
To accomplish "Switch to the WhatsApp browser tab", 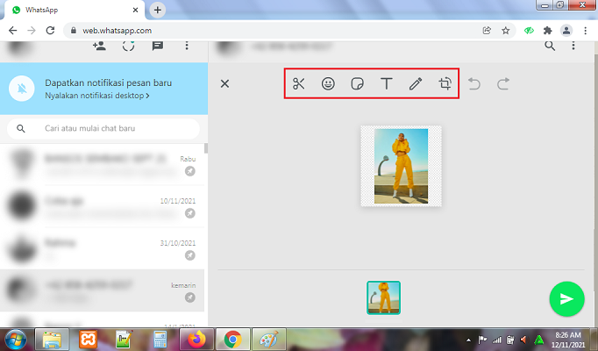I will click(73, 10).
